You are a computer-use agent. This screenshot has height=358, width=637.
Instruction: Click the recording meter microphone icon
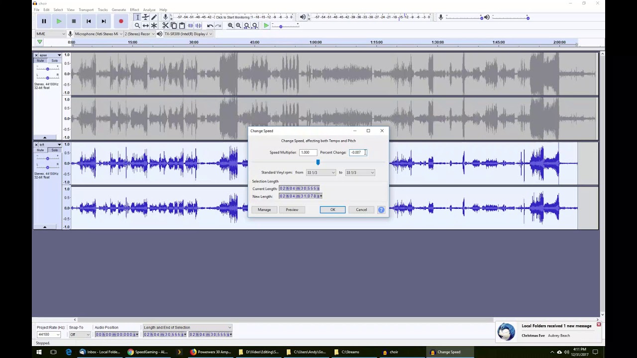[x=166, y=17]
